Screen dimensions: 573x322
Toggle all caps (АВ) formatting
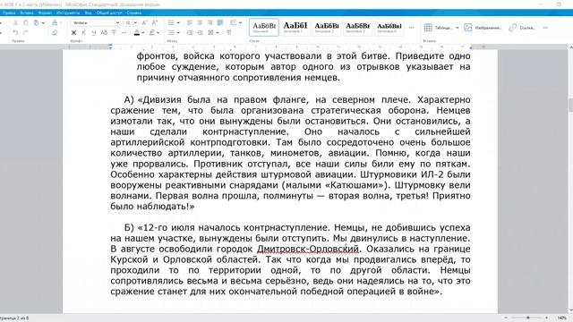point(104,32)
